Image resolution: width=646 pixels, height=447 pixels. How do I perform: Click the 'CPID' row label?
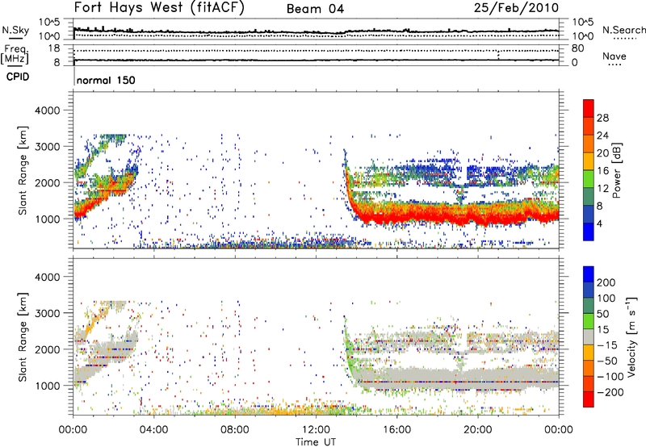pos(18,77)
